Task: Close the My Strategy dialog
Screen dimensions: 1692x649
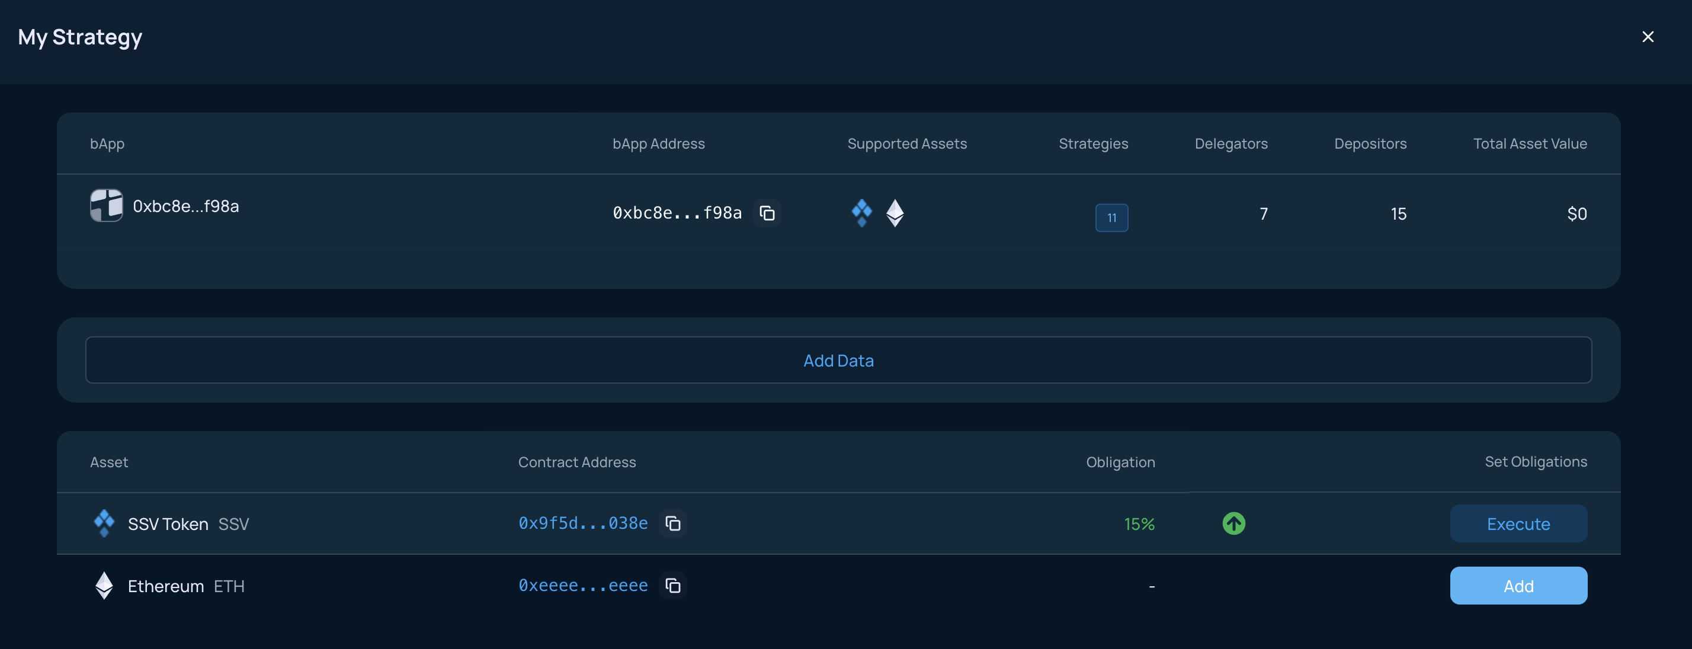Action: [1648, 37]
